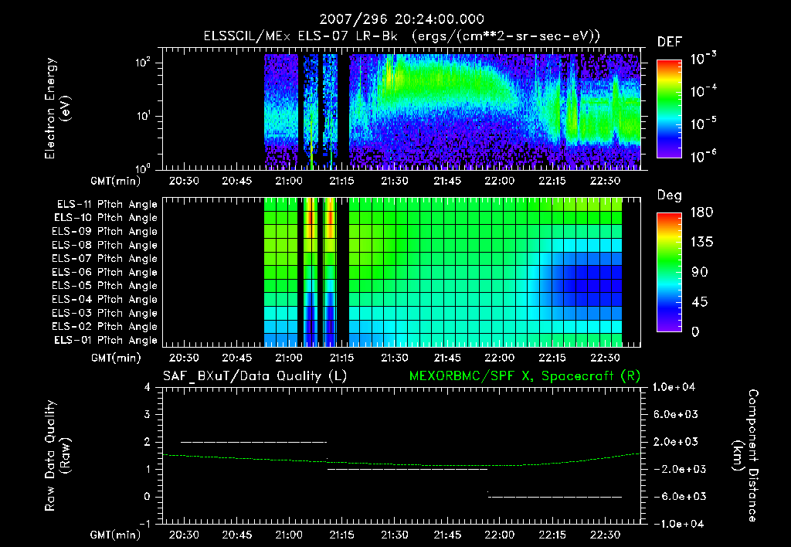
Task: Click the 180 value on Deg scale
Action: 702,212
